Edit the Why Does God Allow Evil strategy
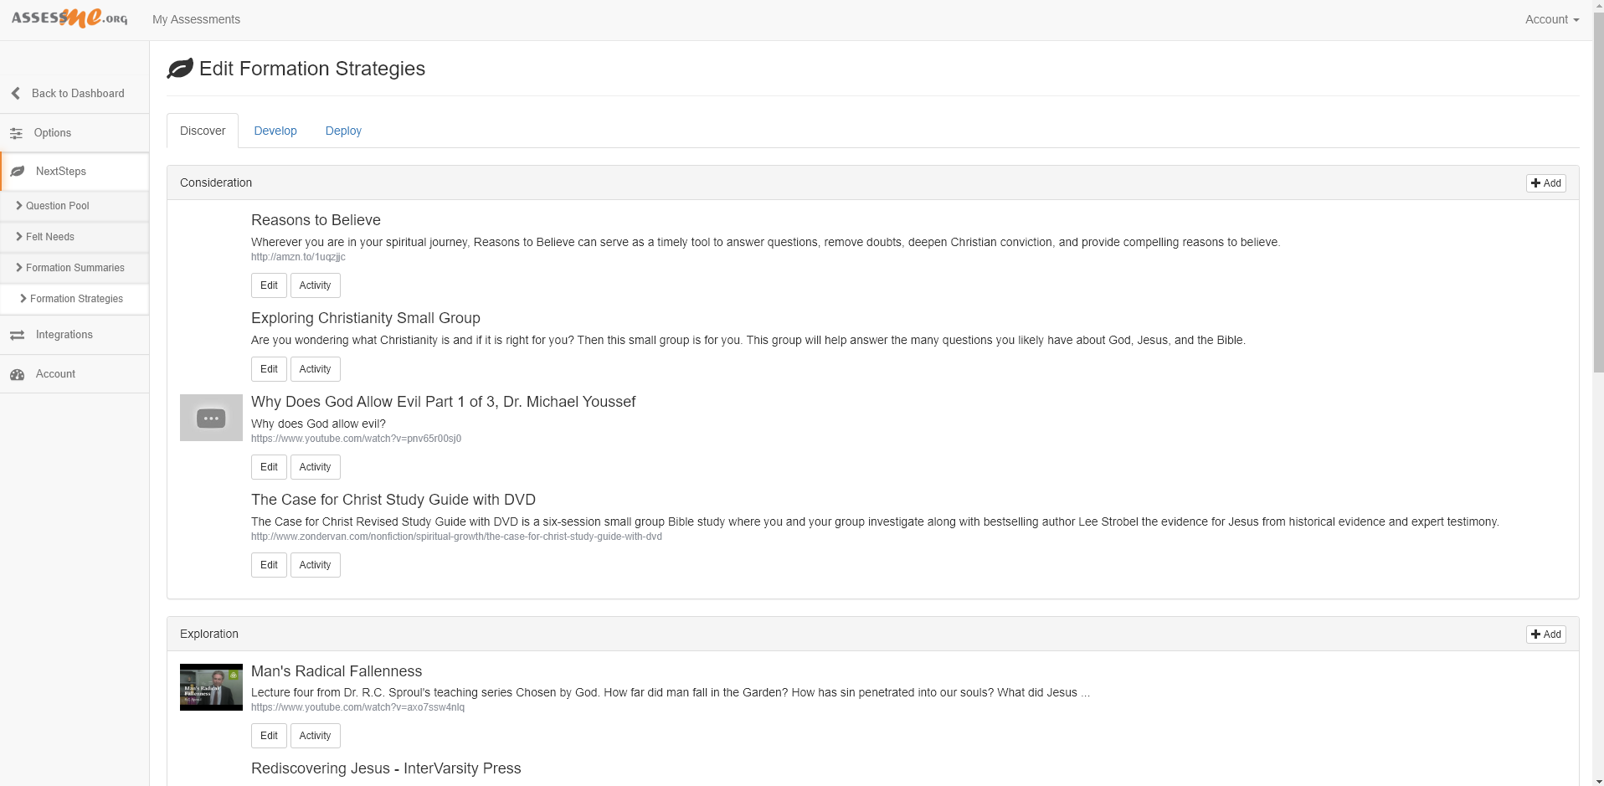The image size is (1604, 786). pyautogui.click(x=269, y=467)
